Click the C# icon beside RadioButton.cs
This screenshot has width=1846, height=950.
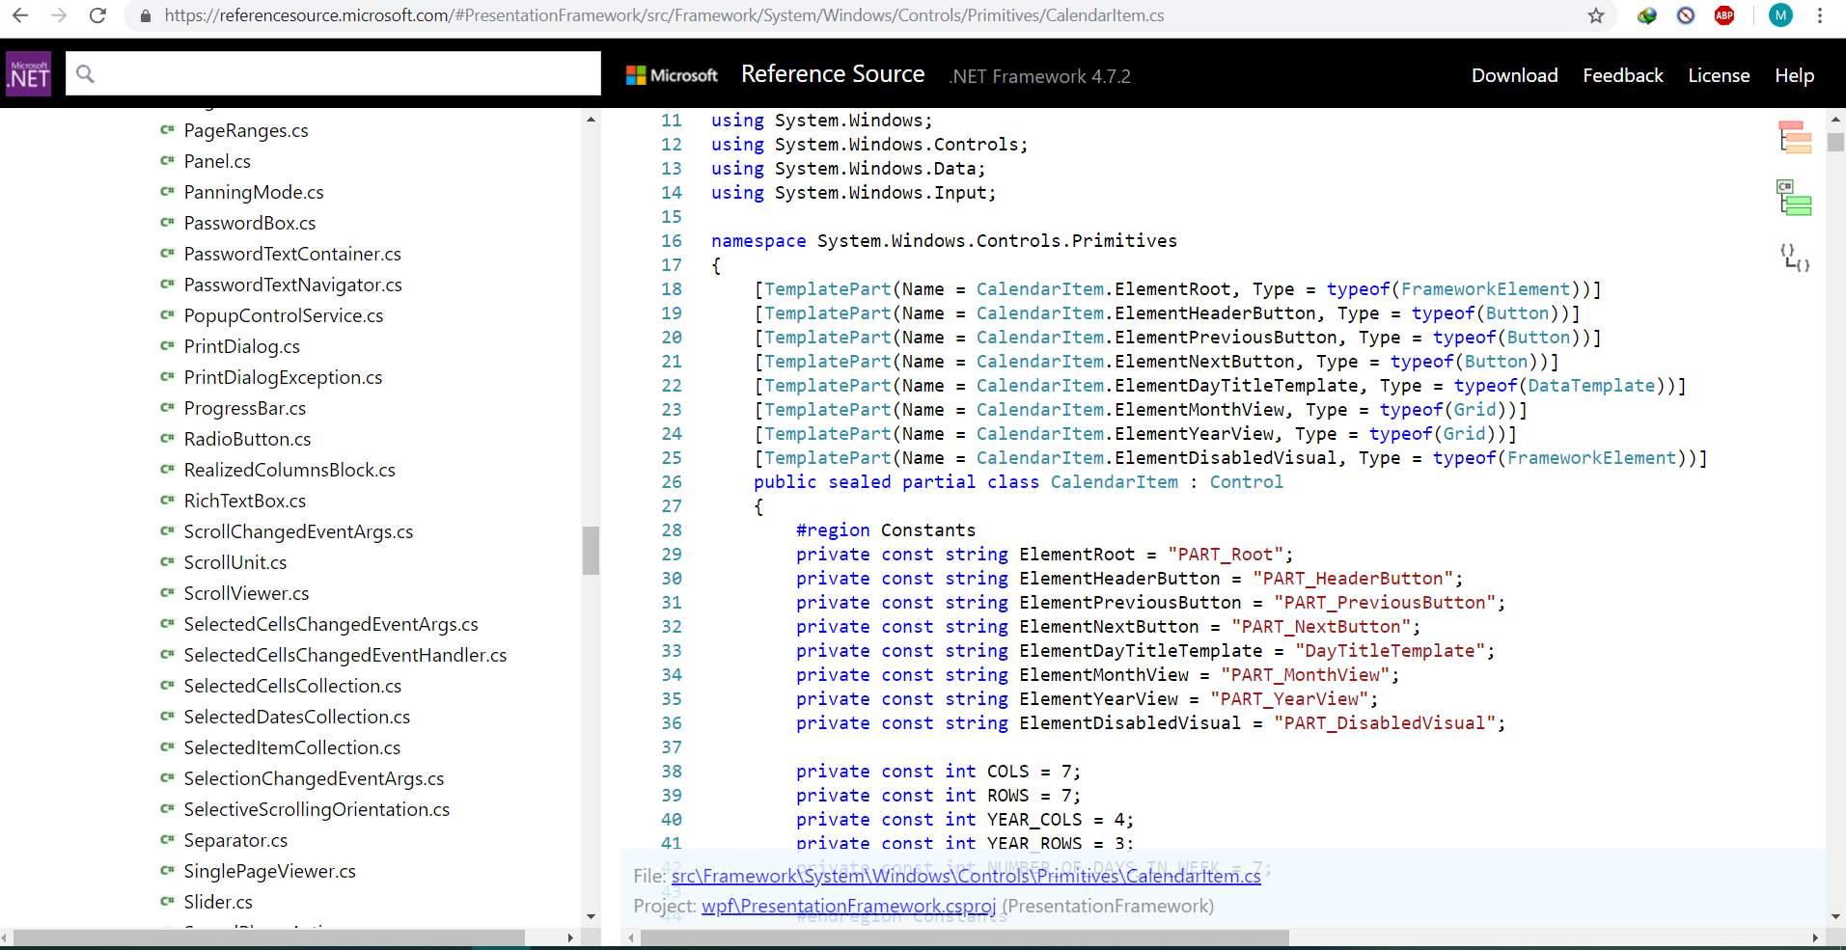pos(167,438)
